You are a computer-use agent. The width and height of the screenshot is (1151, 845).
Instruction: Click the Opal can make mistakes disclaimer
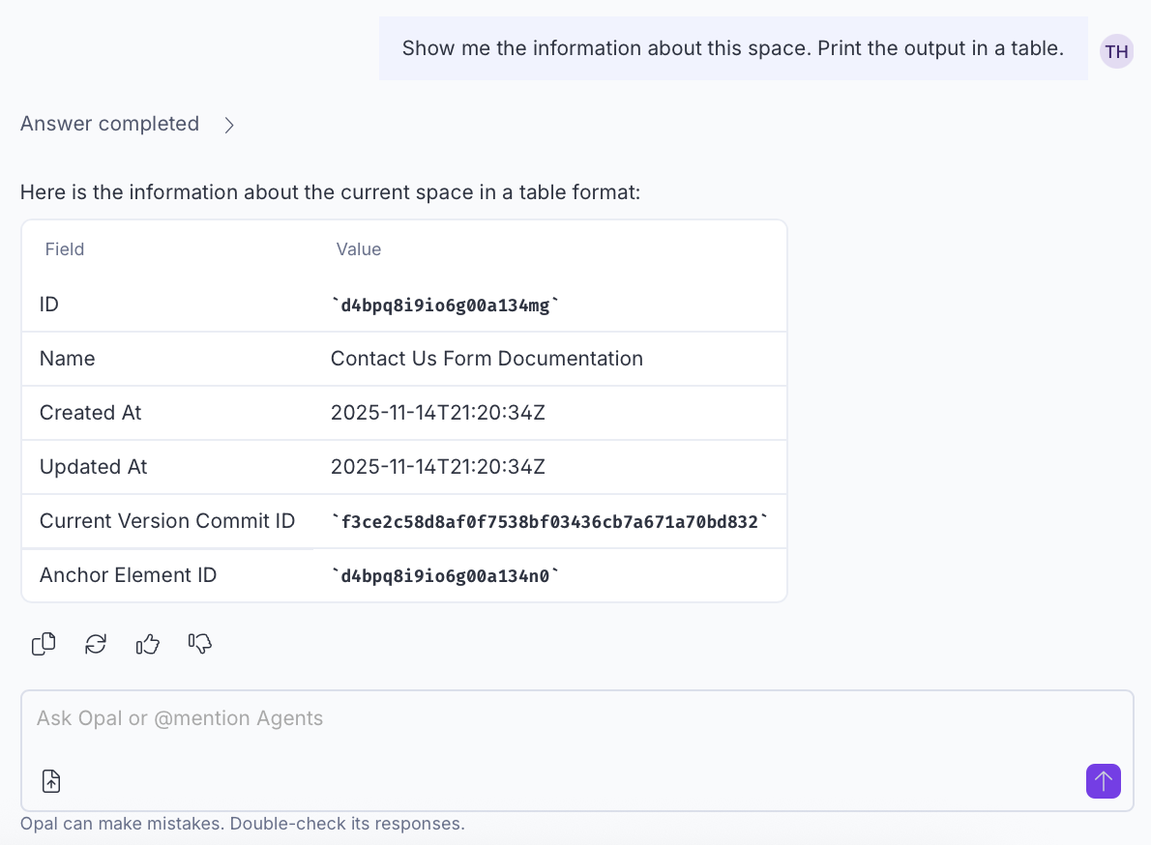point(243,824)
